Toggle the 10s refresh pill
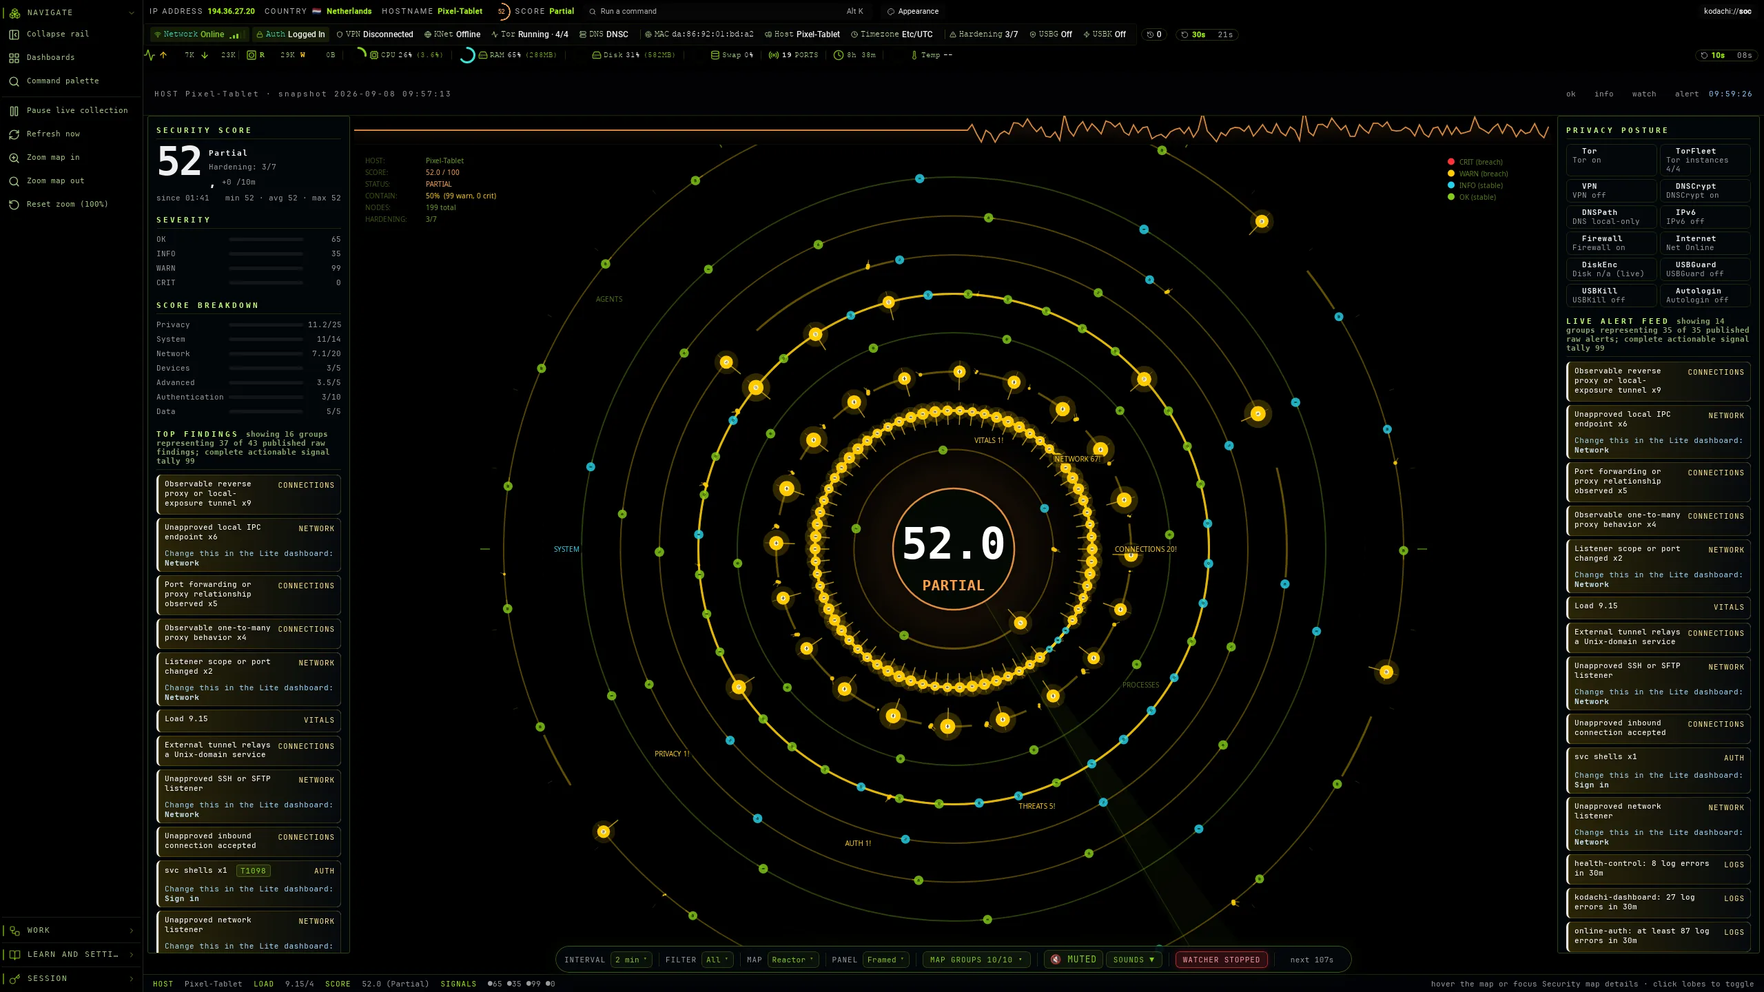This screenshot has width=1764, height=992. tap(1726, 55)
